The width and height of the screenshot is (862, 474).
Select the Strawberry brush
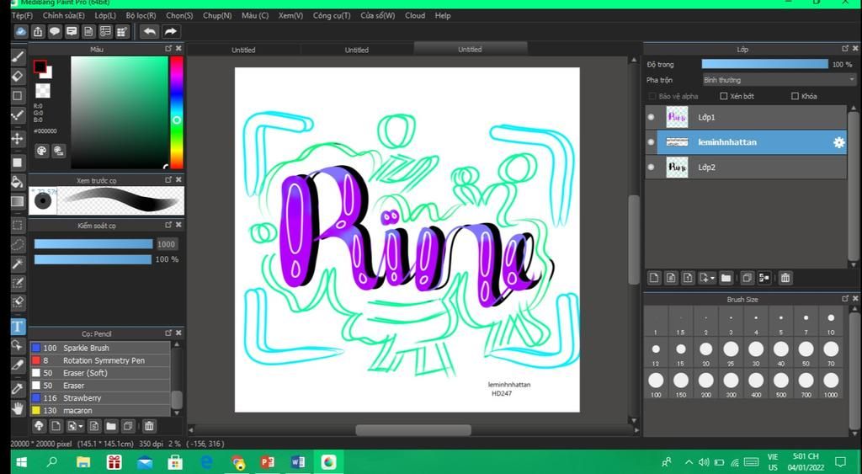tap(101, 398)
